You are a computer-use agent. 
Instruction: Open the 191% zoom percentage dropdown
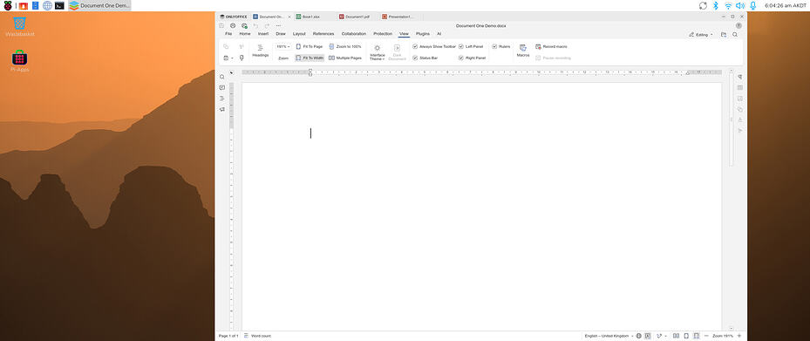click(x=283, y=46)
